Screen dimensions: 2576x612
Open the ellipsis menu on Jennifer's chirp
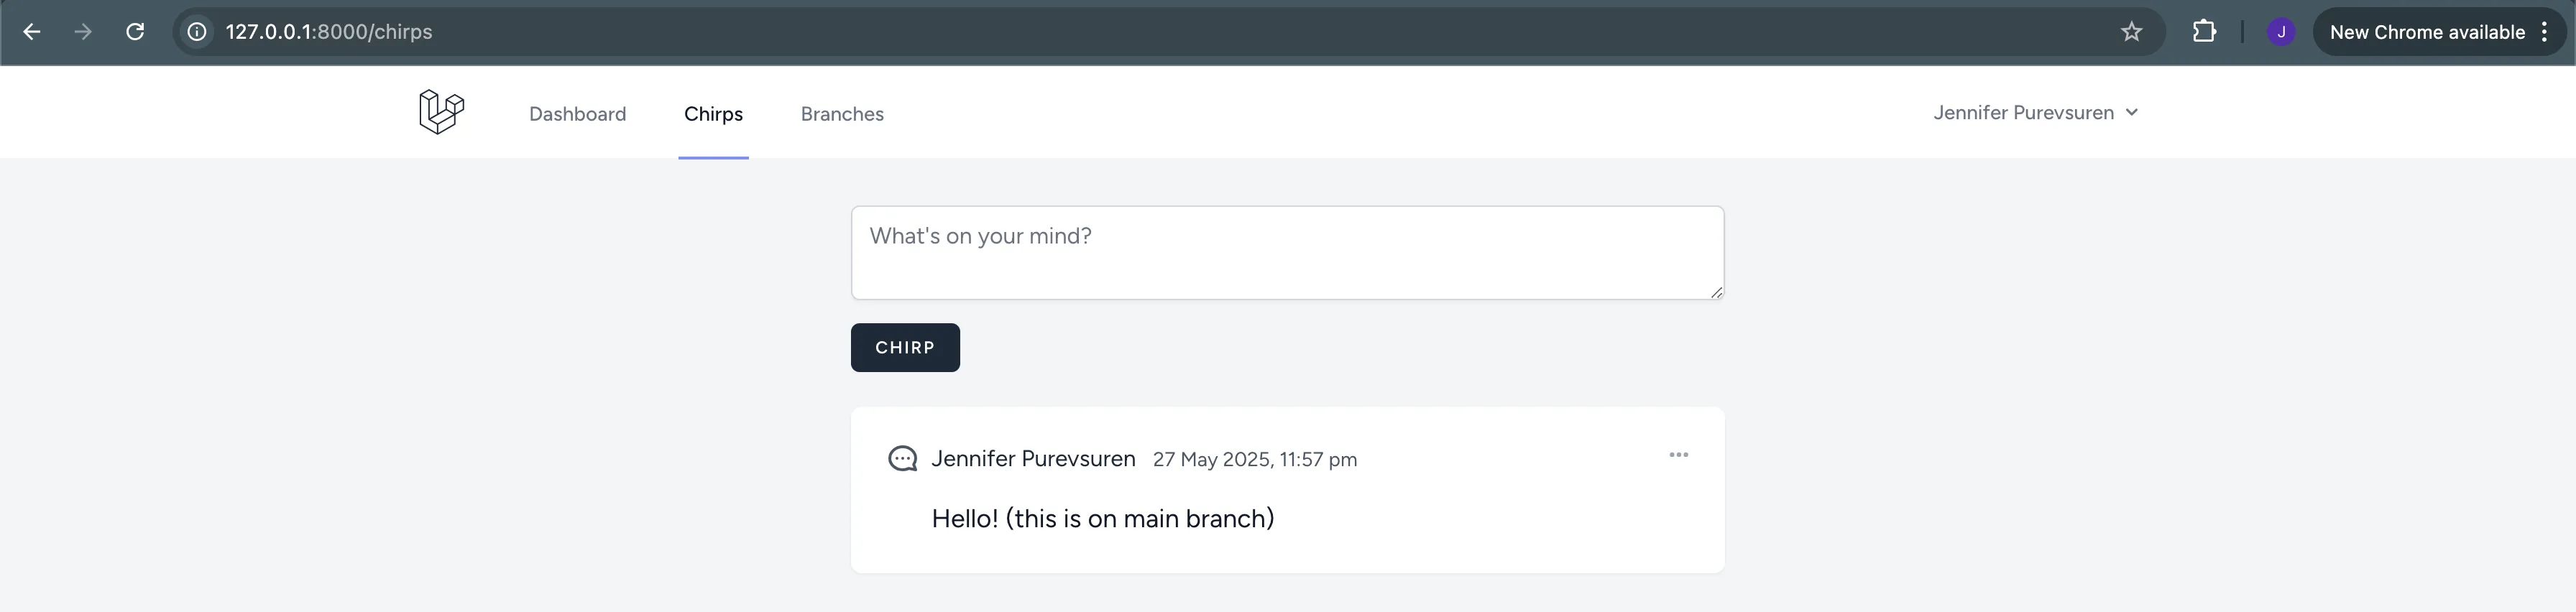point(1678,455)
